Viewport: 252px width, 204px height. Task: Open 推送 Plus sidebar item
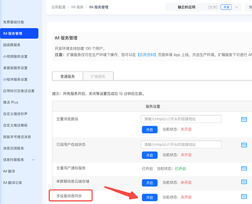click(x=11, y=102)
